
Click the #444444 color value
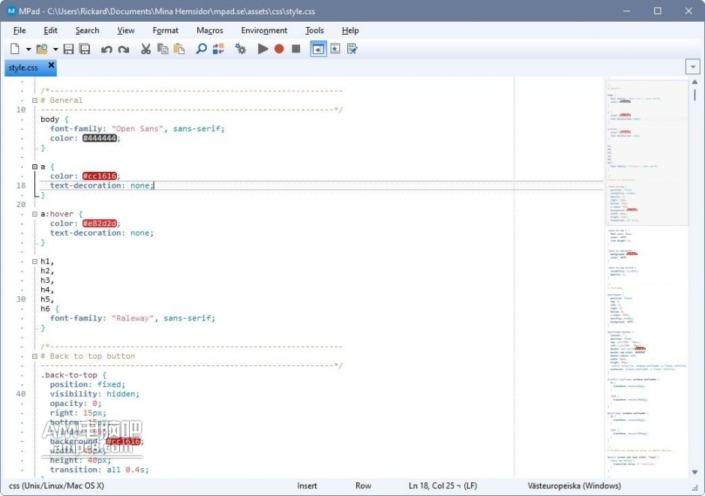[x=99, y=138]
